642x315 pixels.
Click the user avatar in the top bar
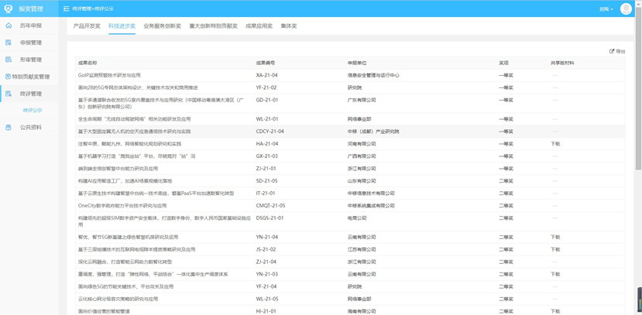coord(626,9)
